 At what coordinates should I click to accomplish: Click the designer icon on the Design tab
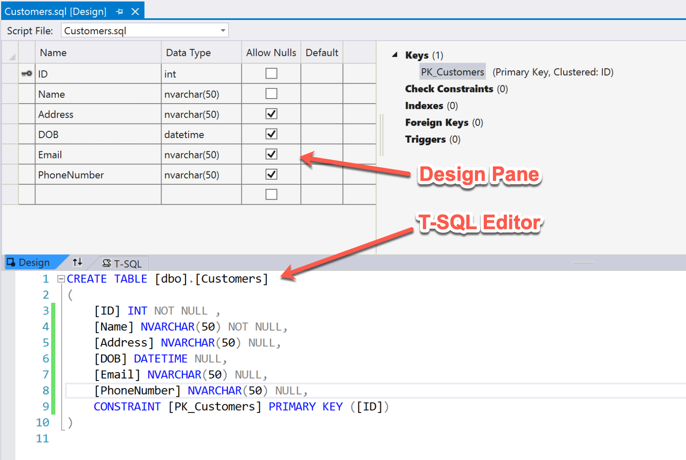pyautogui.click(x=11, y=262)
